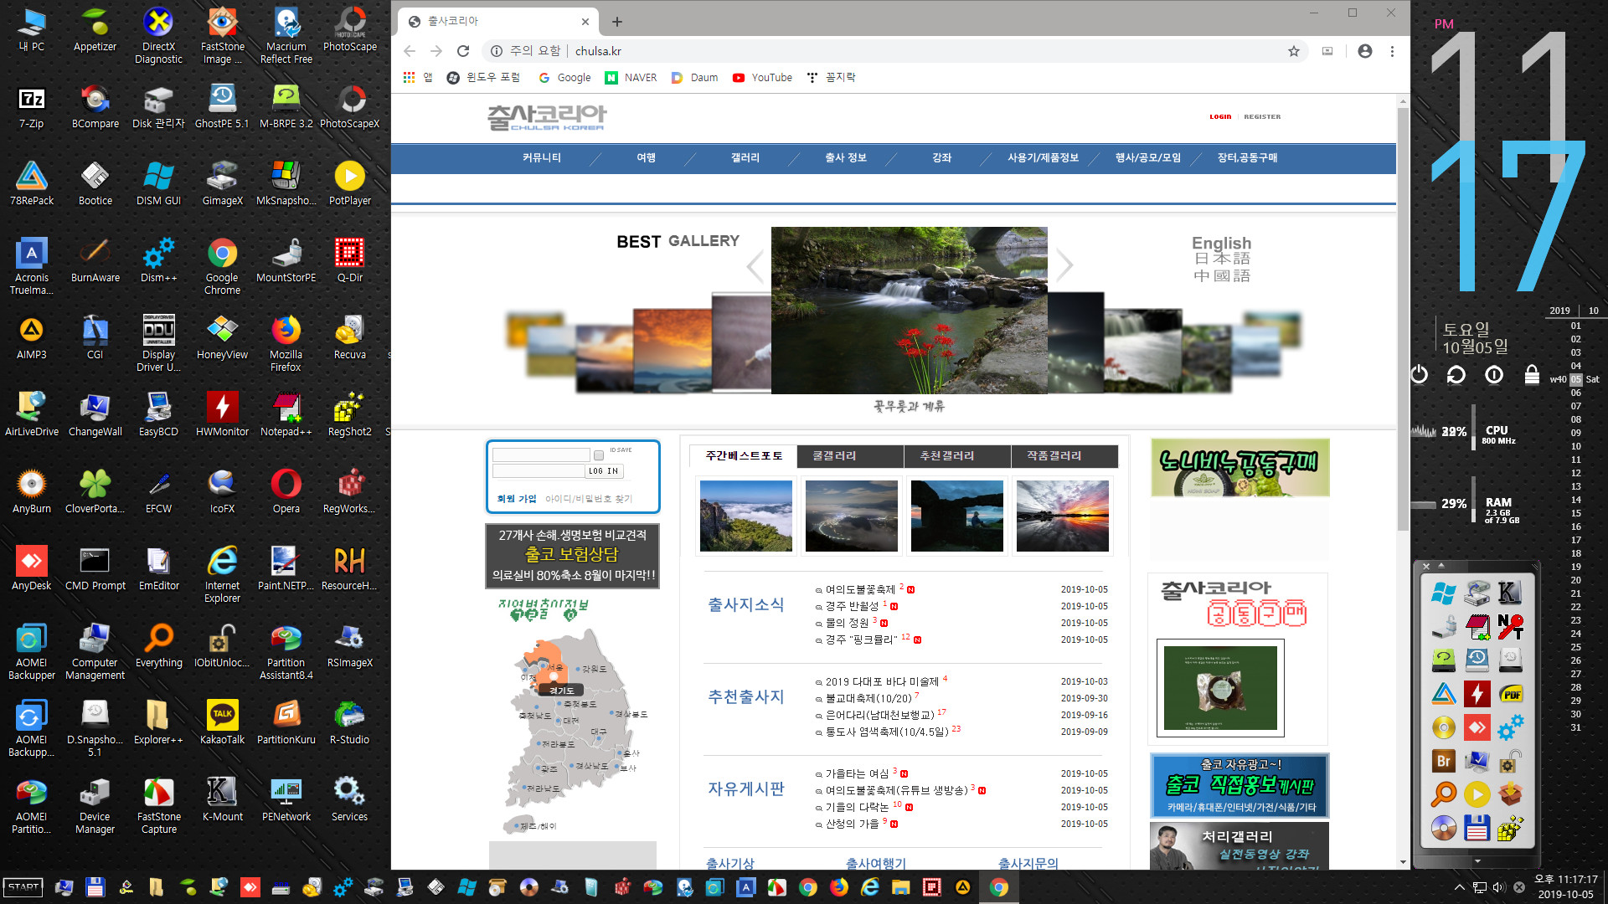Open BCompare desktop icon
The image size is (1608, 904).
click(x=95, y=107)
